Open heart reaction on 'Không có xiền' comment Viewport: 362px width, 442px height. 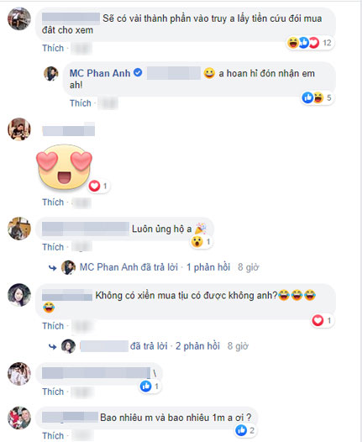coord(323,320)
